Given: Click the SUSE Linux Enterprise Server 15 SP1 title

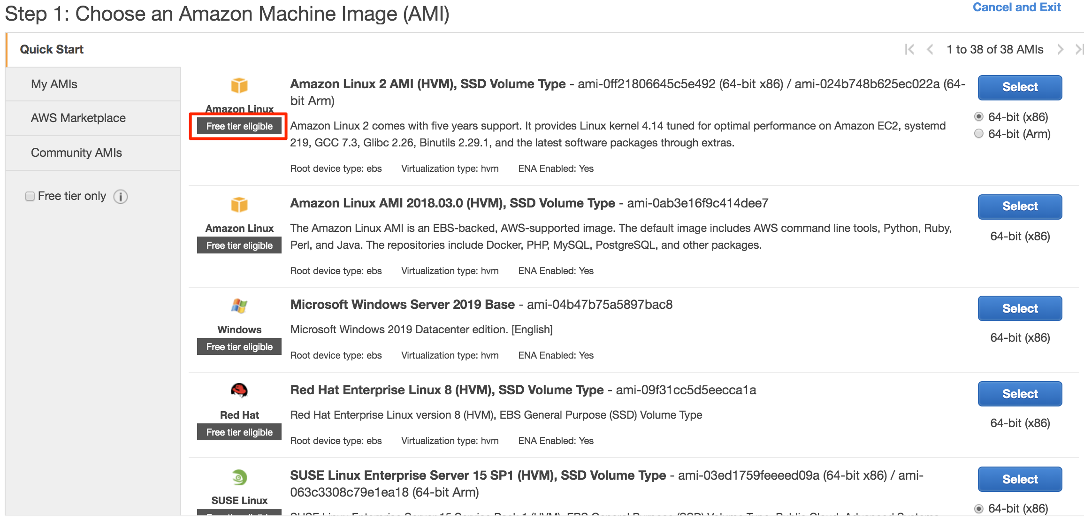Looking at the screenshot, I should (478, 475).
